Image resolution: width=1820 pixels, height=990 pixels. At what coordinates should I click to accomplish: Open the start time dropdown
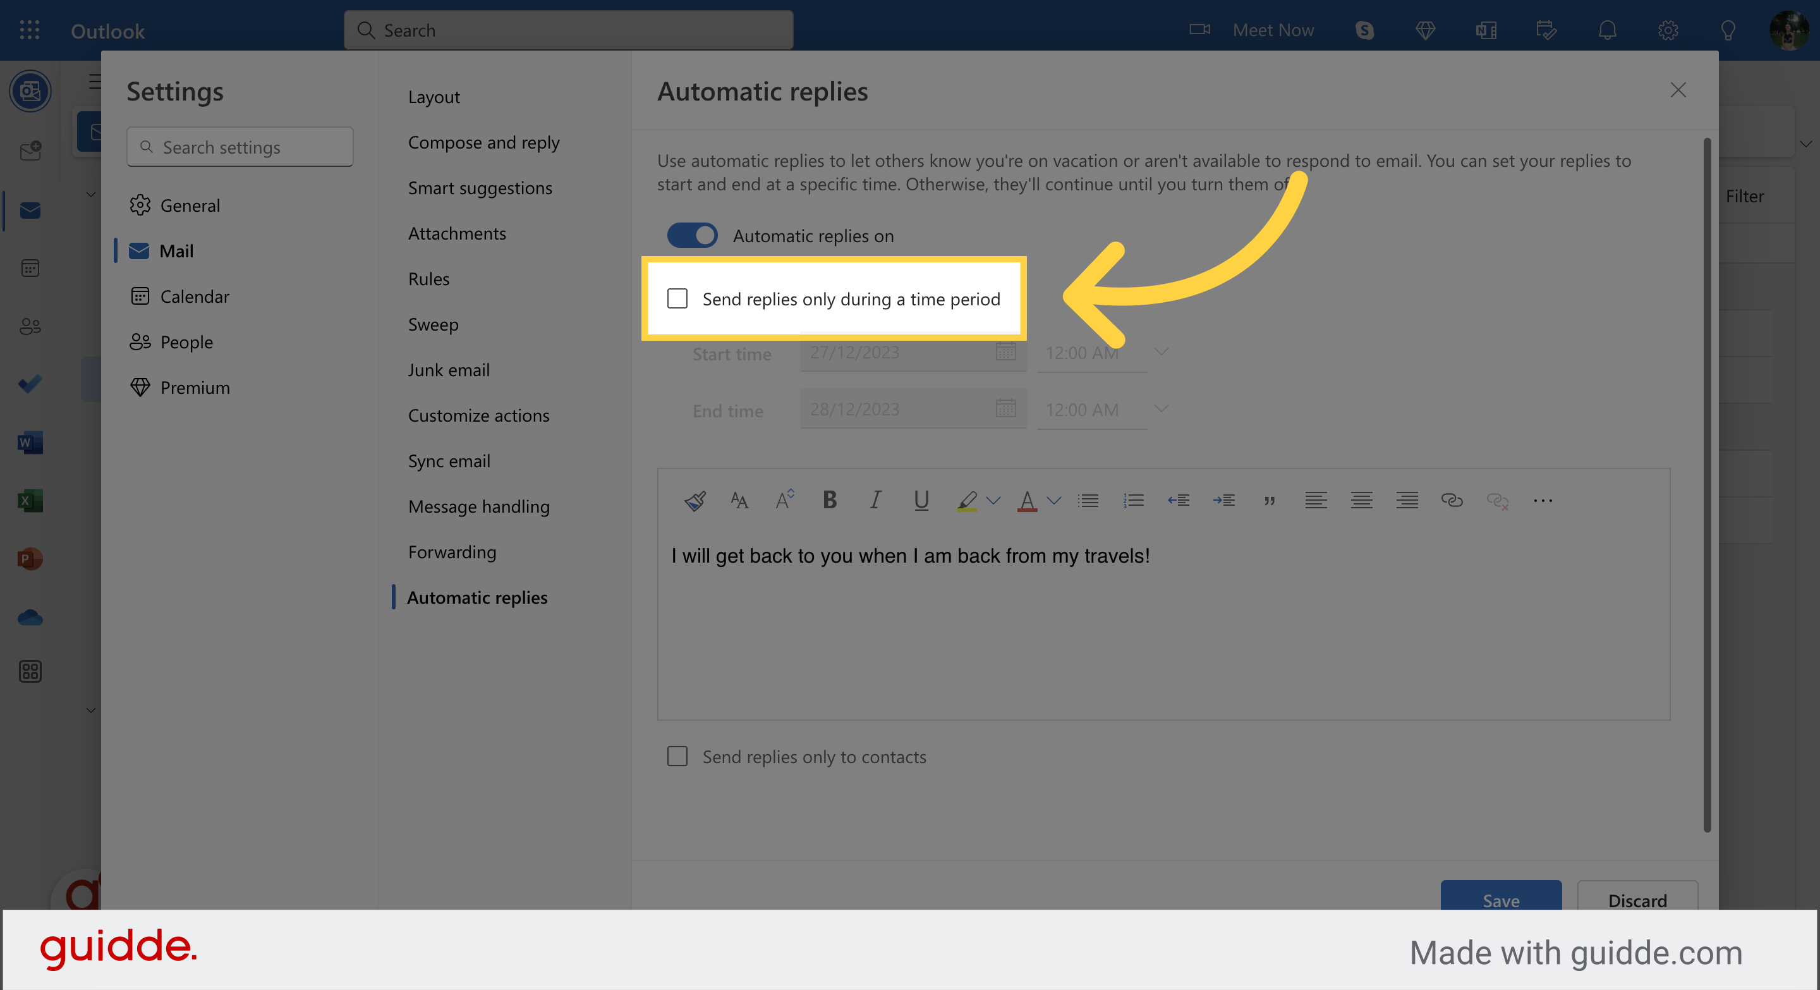click(x=1161, y=351)
